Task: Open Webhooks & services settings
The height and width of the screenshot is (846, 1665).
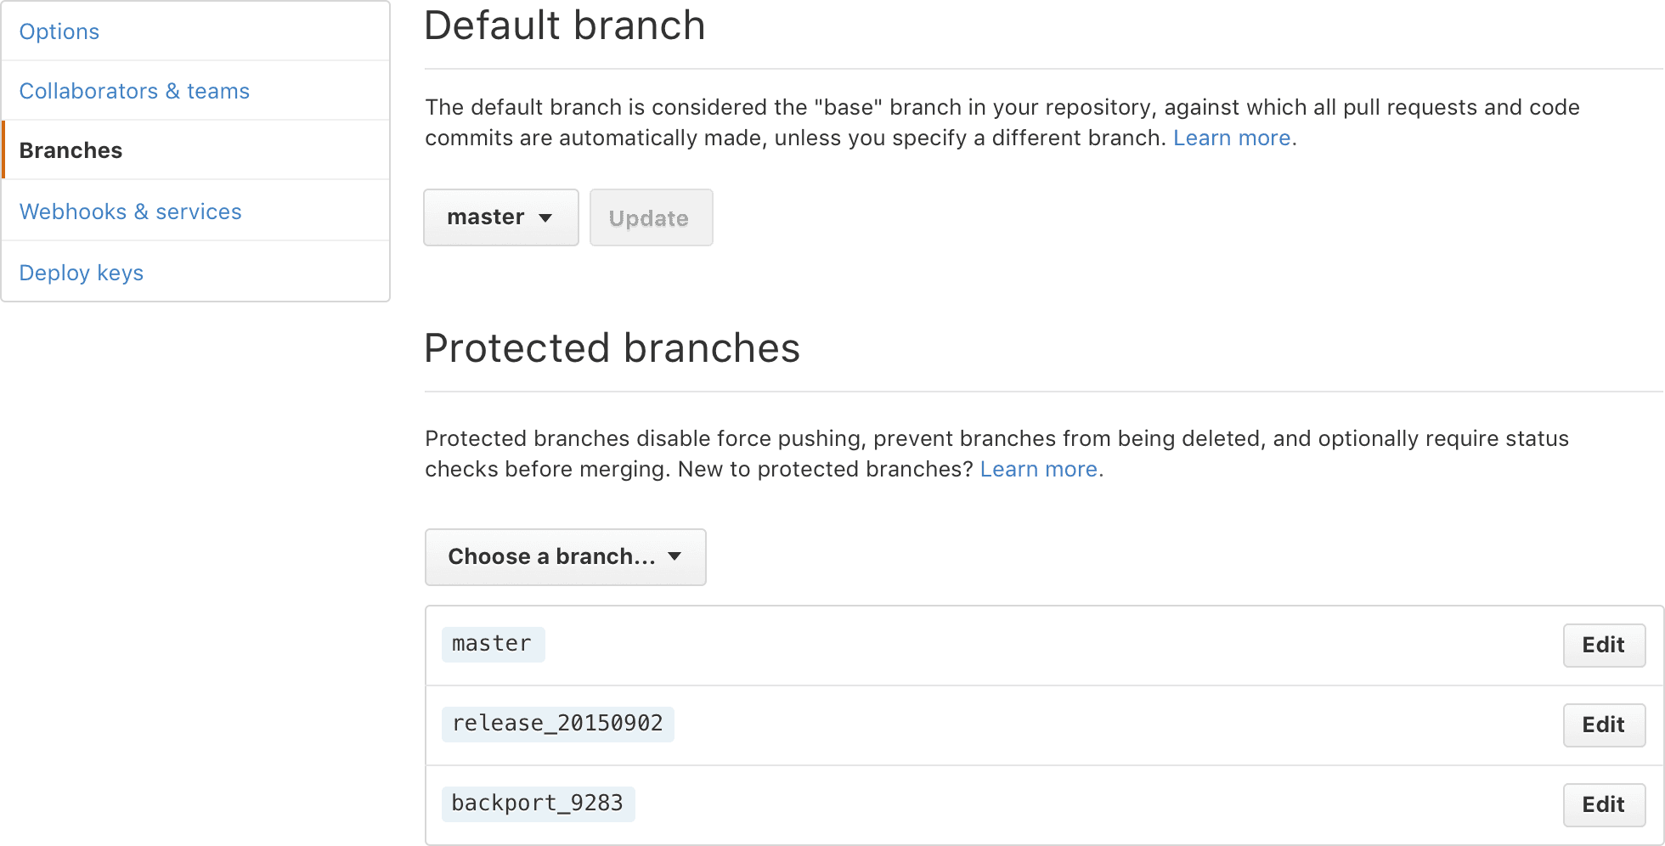Action: [x=130, y=211]
